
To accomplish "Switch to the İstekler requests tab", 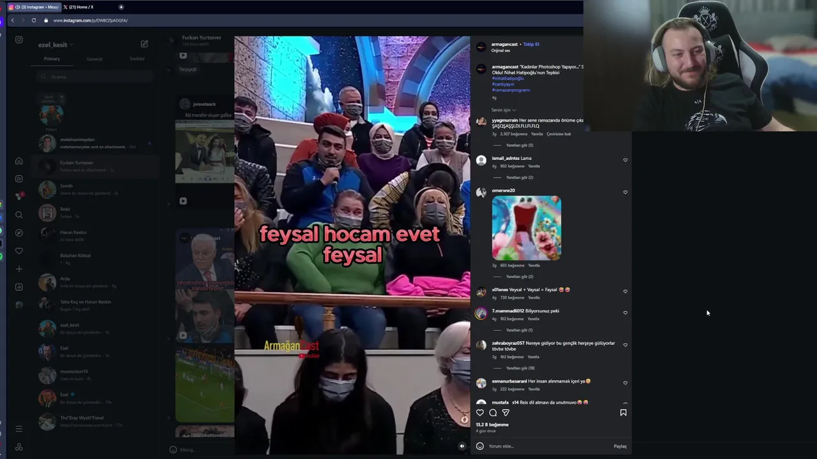I will [x=137, y=59].
